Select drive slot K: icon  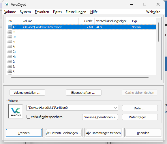pos(10,71)
